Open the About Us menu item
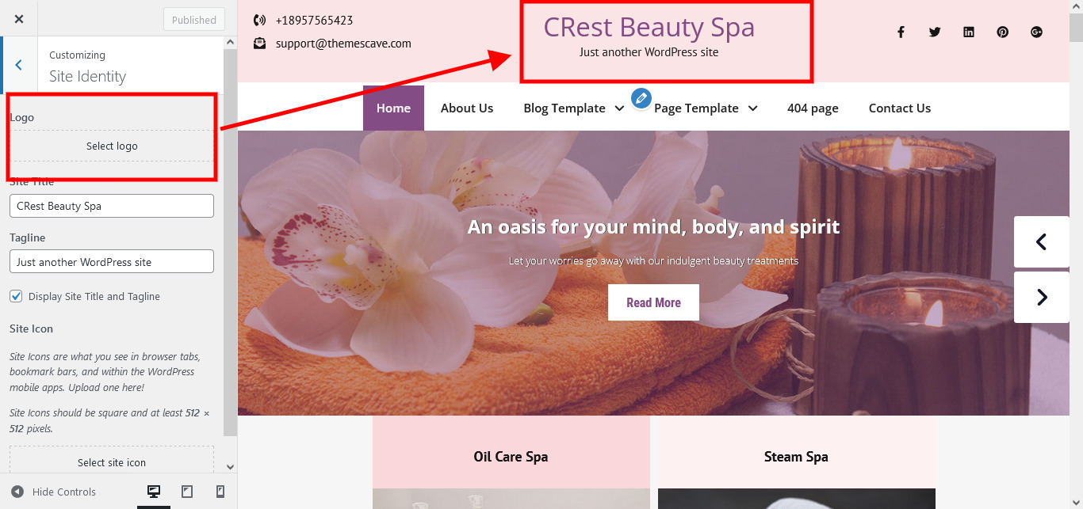This screenshot has width=1083, height=509. coord(467,108)
